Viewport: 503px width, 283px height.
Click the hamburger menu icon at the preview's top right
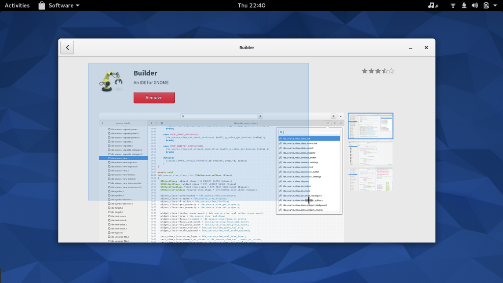pos(334,116)
